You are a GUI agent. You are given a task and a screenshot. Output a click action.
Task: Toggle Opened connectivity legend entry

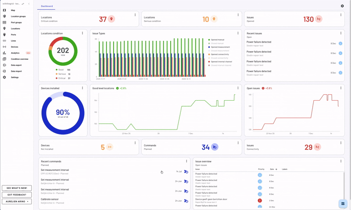coord(219,54)
